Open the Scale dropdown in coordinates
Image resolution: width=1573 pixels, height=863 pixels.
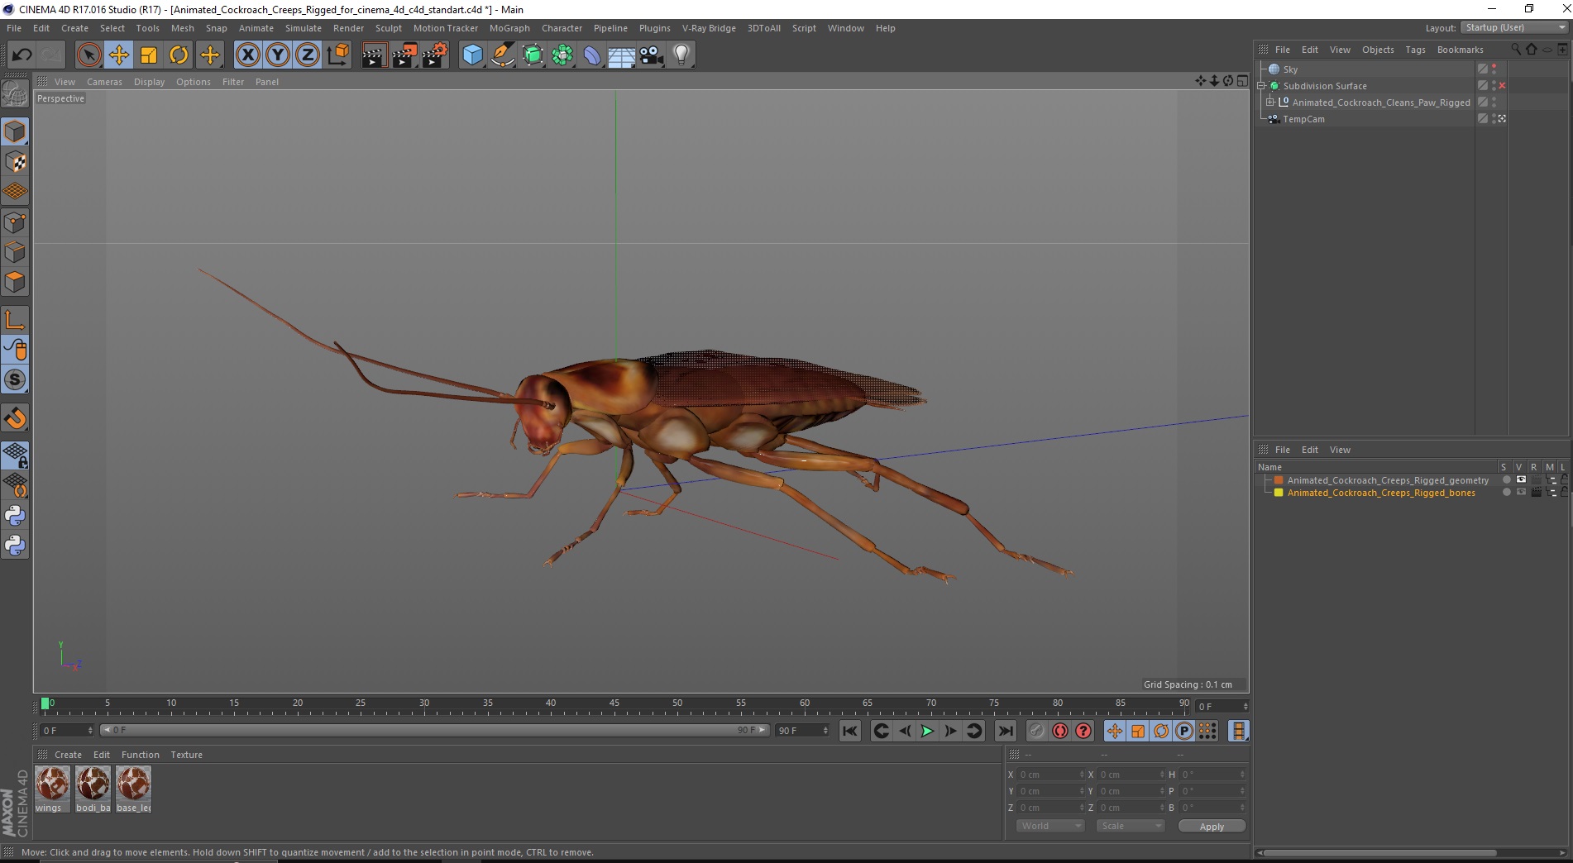(1130, 826)
